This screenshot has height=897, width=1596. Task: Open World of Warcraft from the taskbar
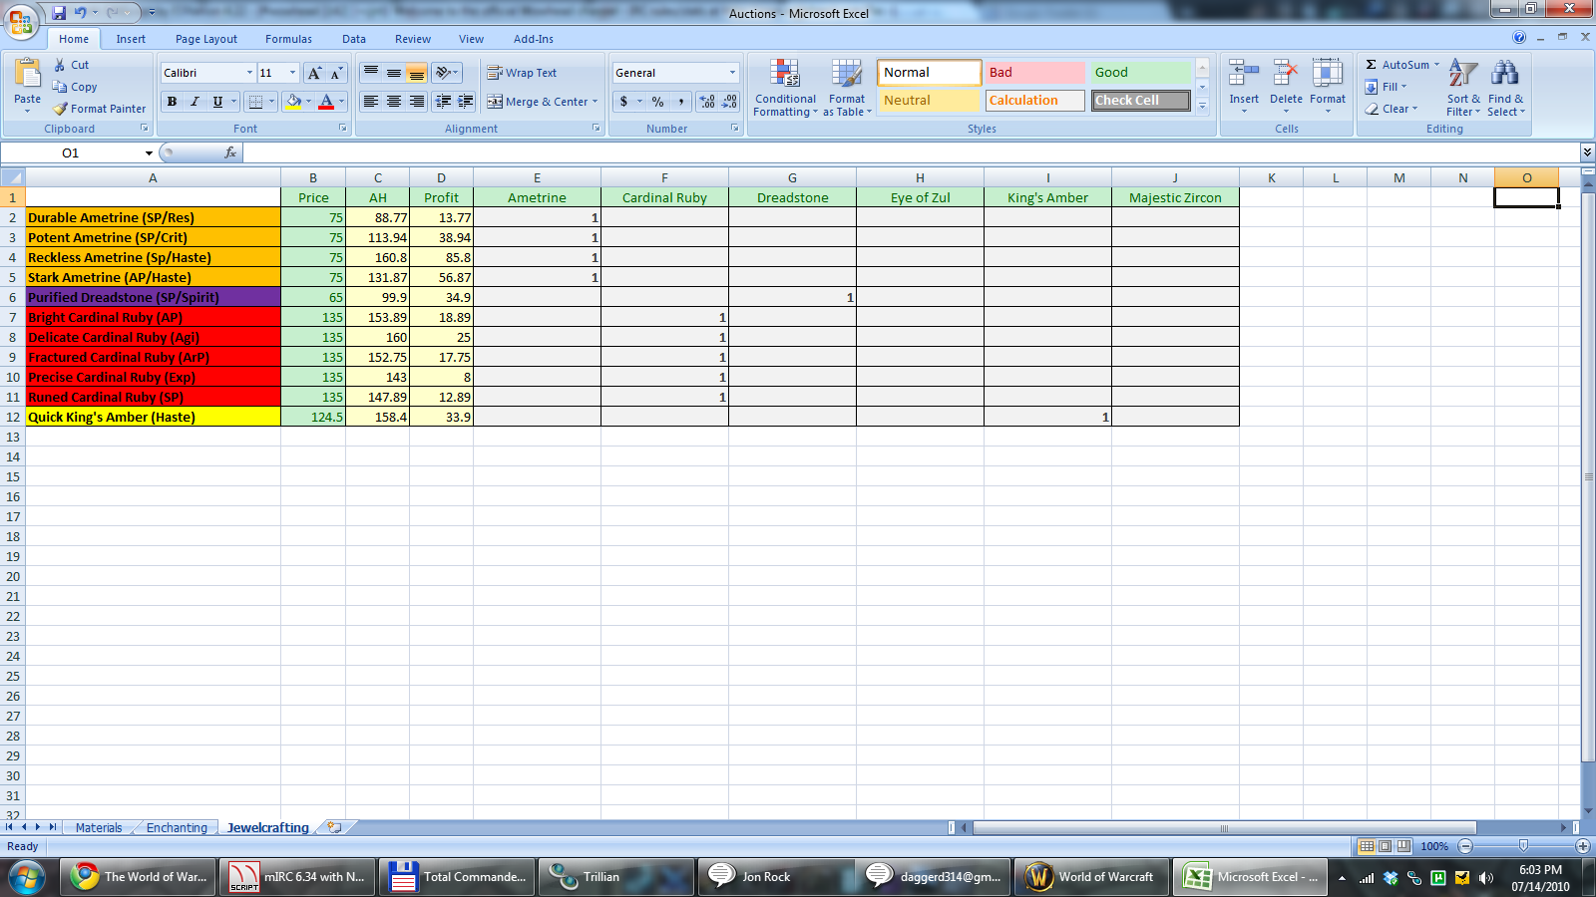pos(1091,877)
